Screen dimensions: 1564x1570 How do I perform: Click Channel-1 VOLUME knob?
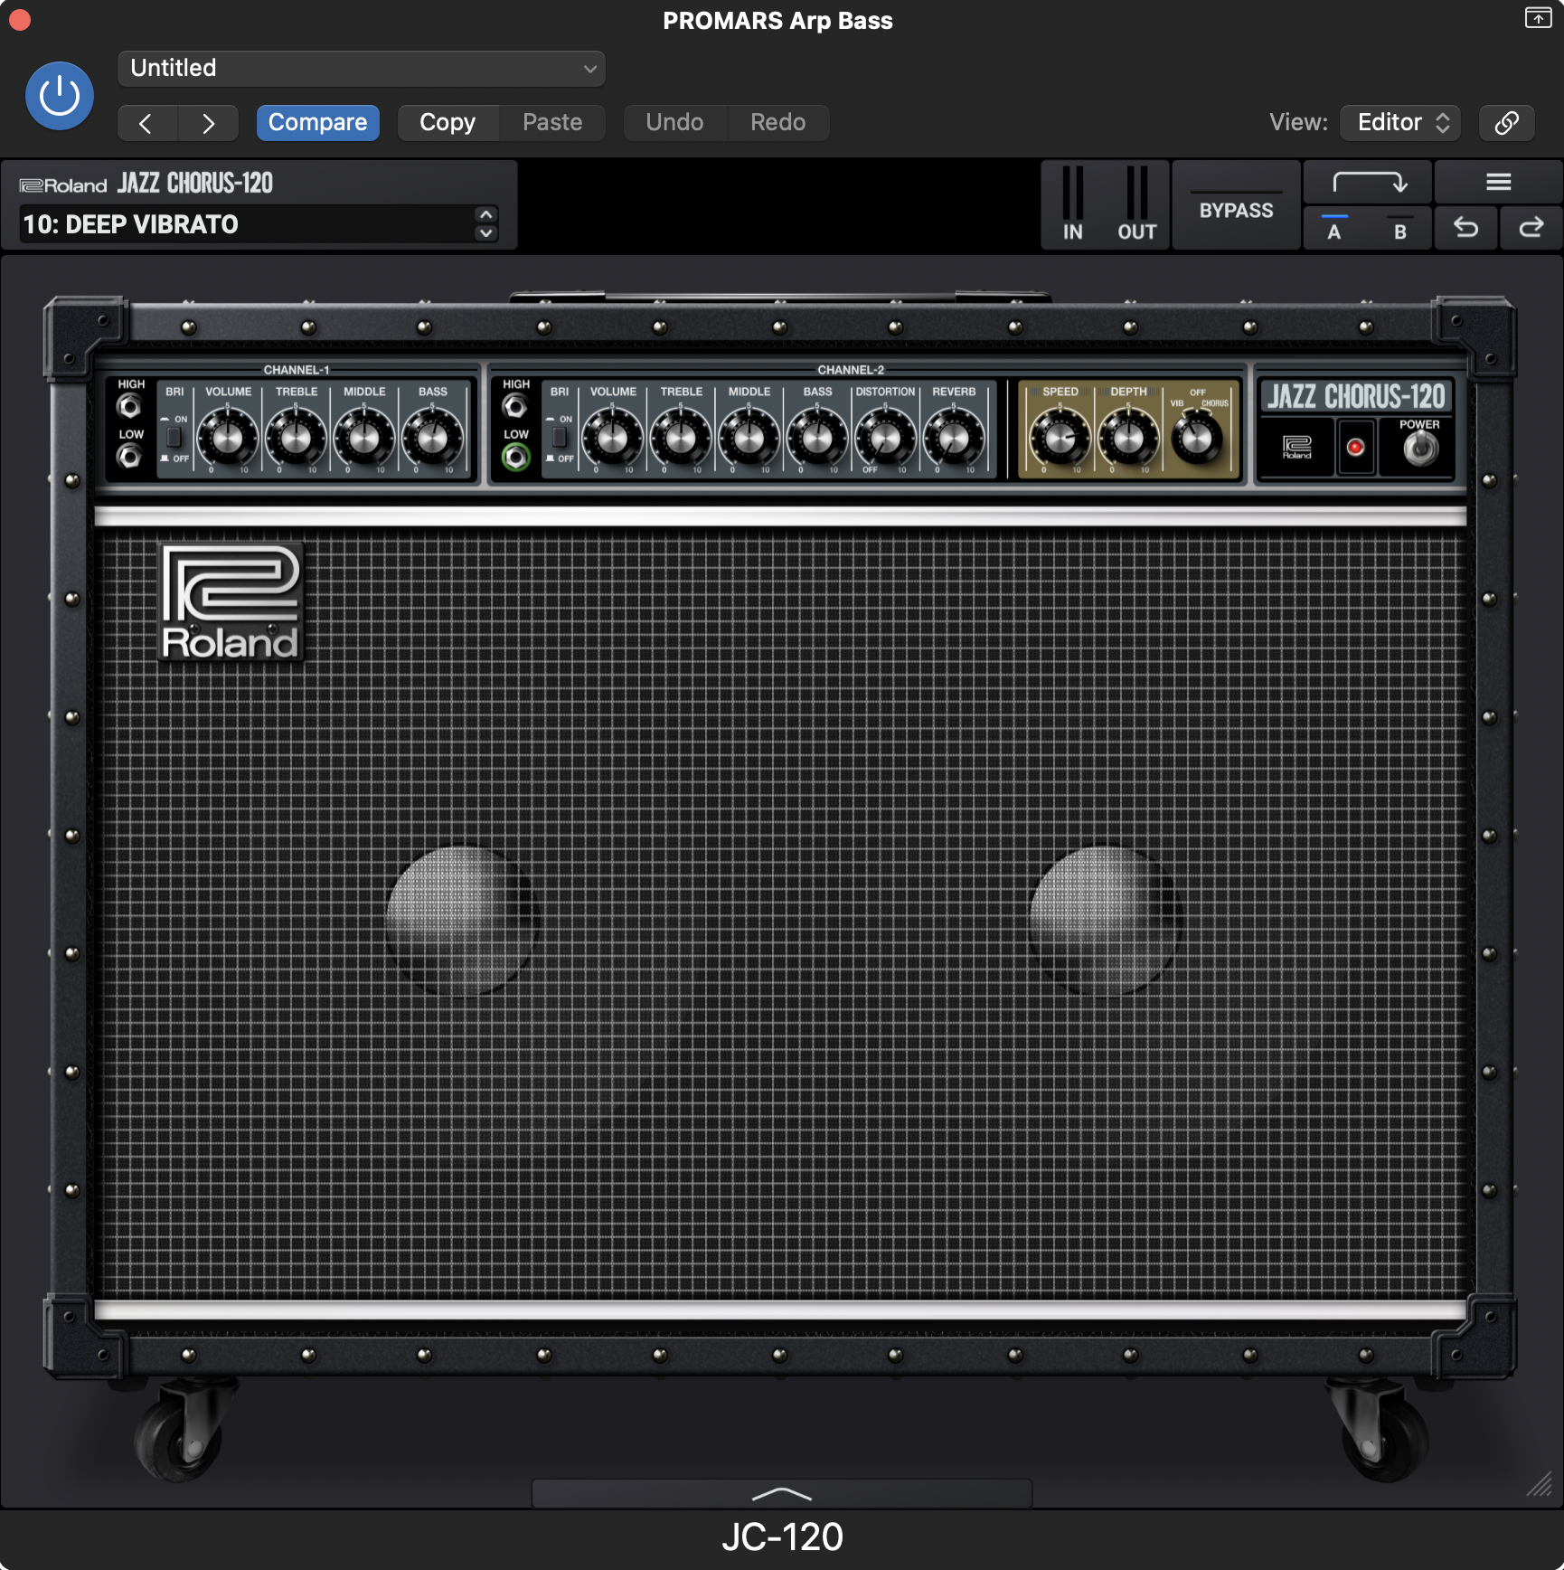coord(228,438)
